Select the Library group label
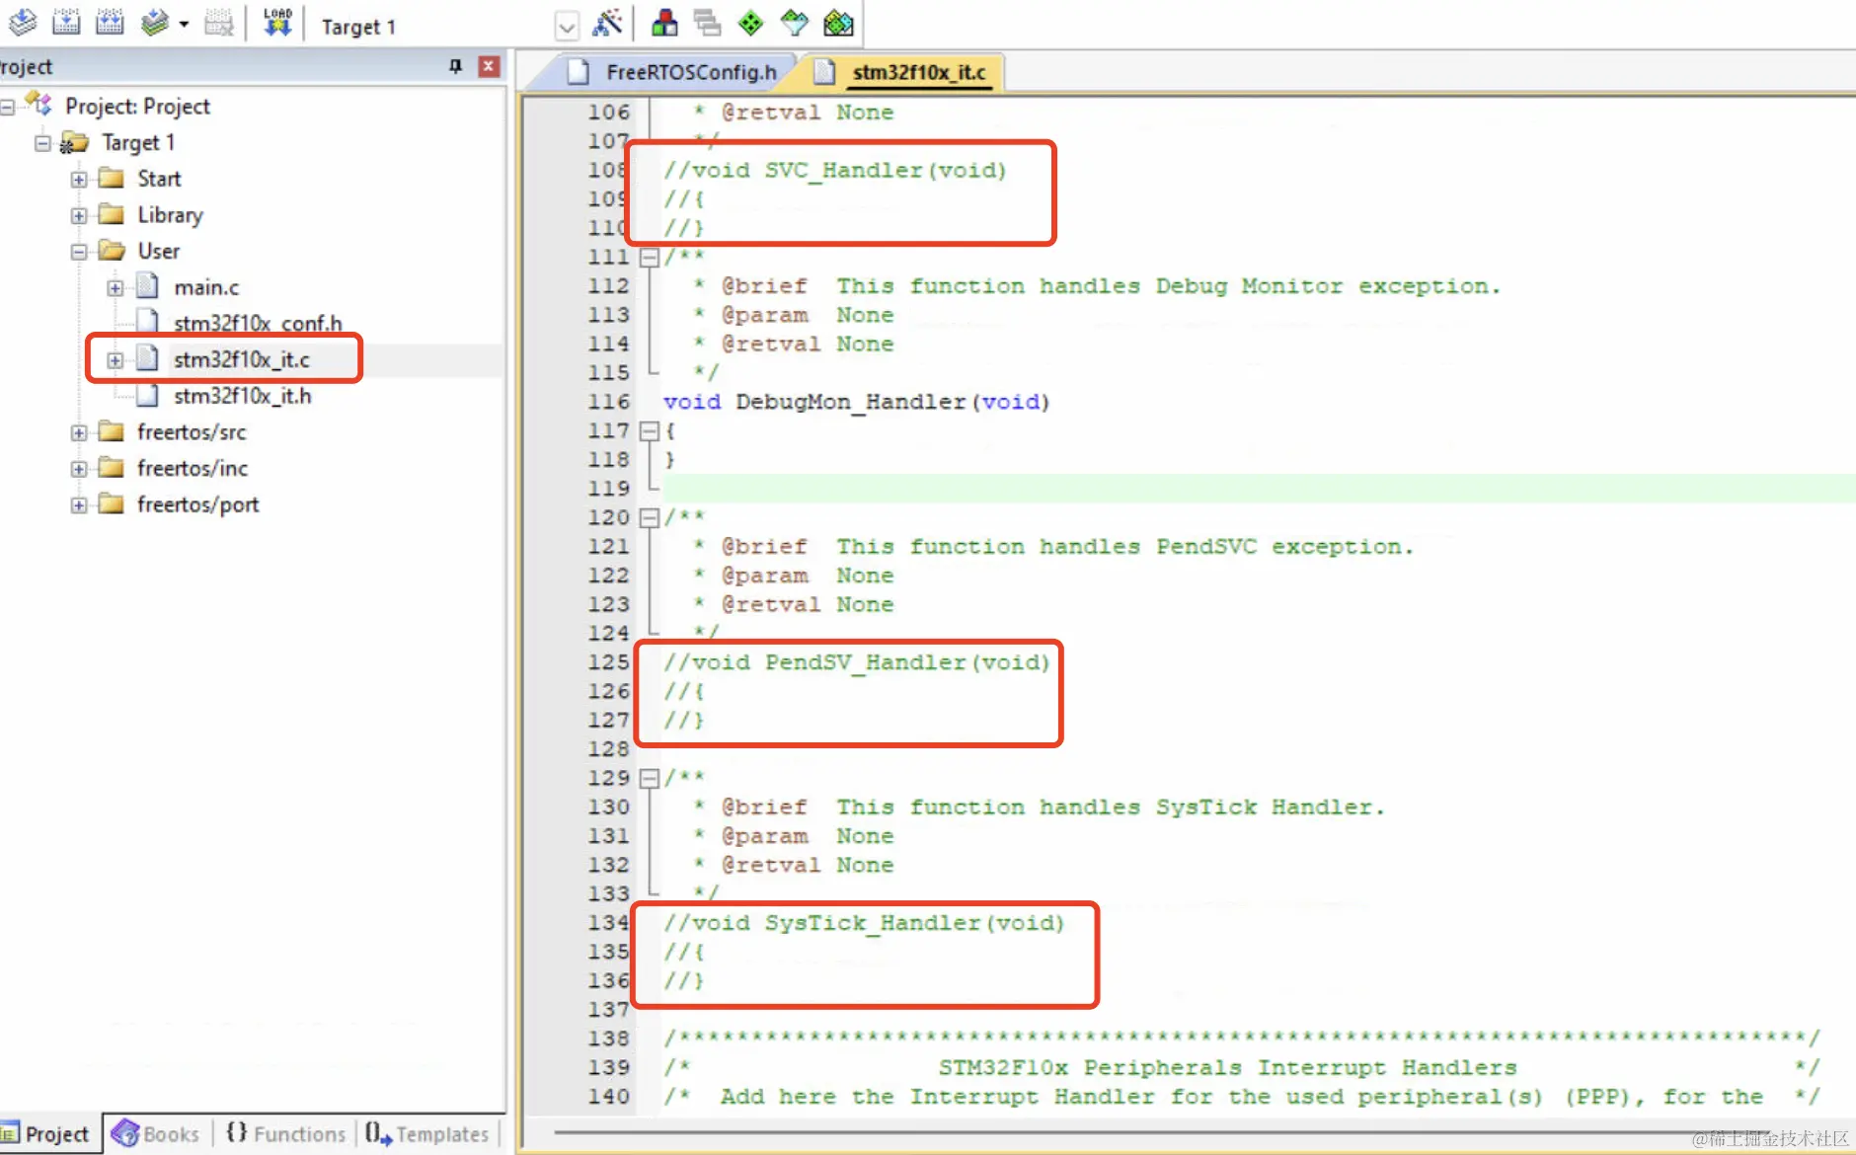The width and height of the screenshot is (1856, 1155). point(170,215)
